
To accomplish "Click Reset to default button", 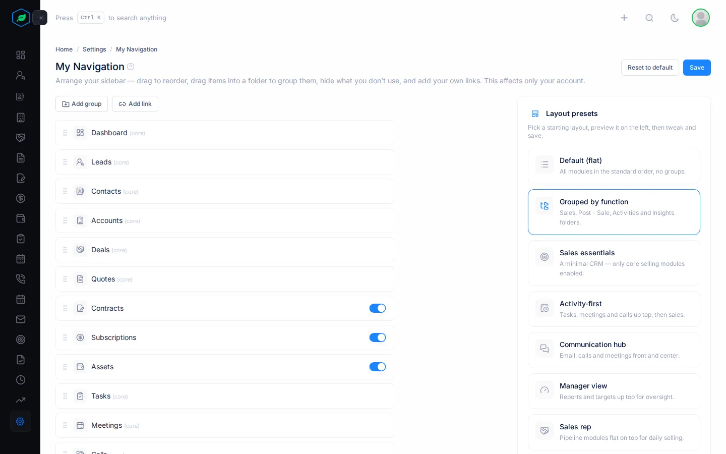I will pos(650,68).
